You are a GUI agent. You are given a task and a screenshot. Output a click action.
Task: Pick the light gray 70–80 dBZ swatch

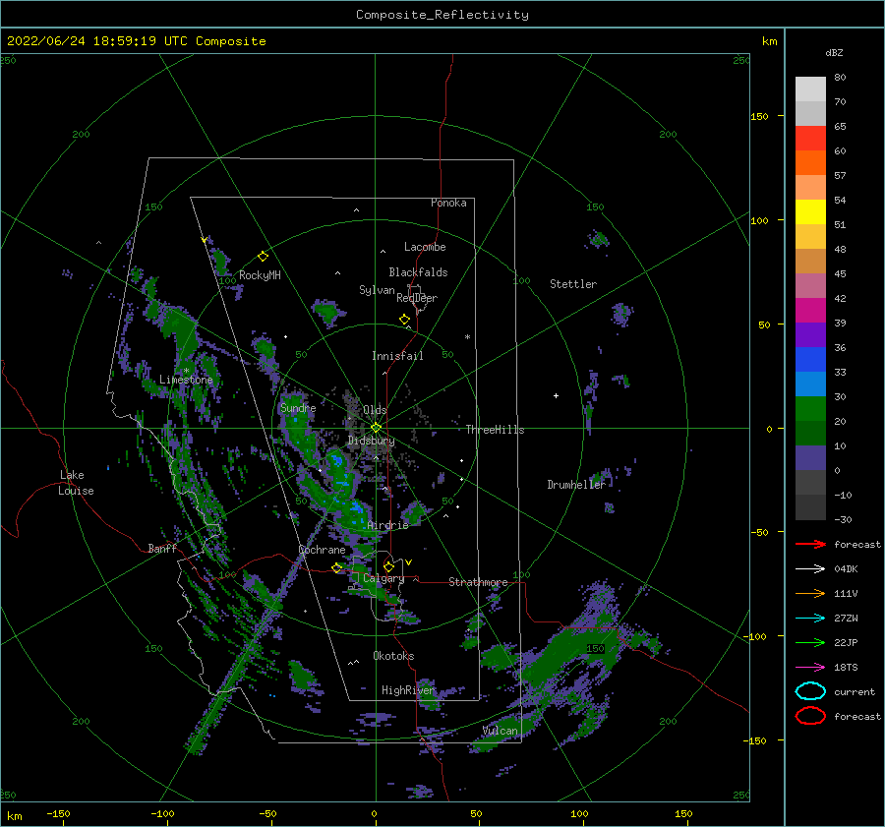pyautogui.click(x=810, y=89)
